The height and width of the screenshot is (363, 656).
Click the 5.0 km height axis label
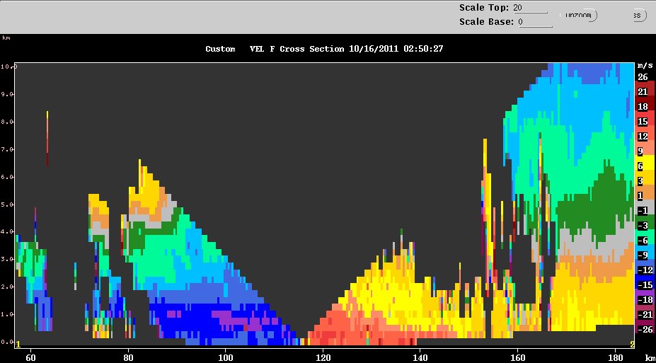(6, 204)
